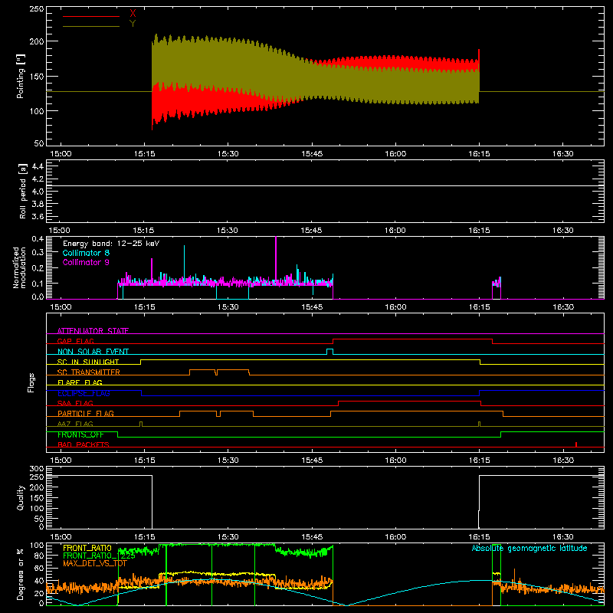Click the 3.6 tick on Roll period axis
The width and height of the screenshot is (613, 613).
tap(38, 216)
